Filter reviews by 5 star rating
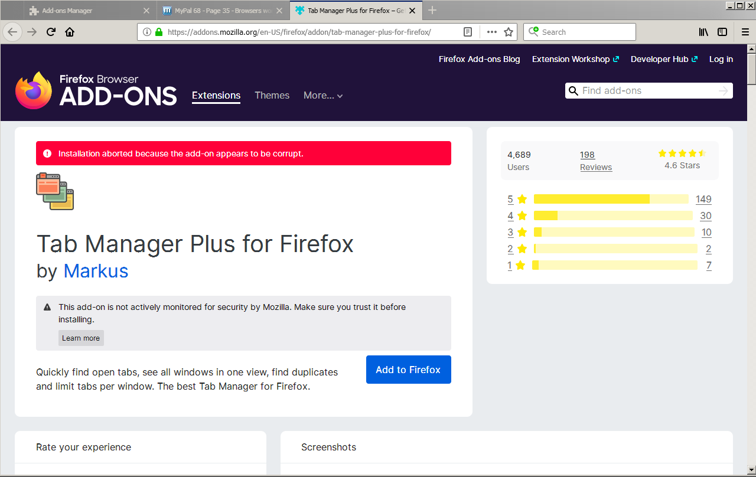756x477 pixels. point(517,199)
